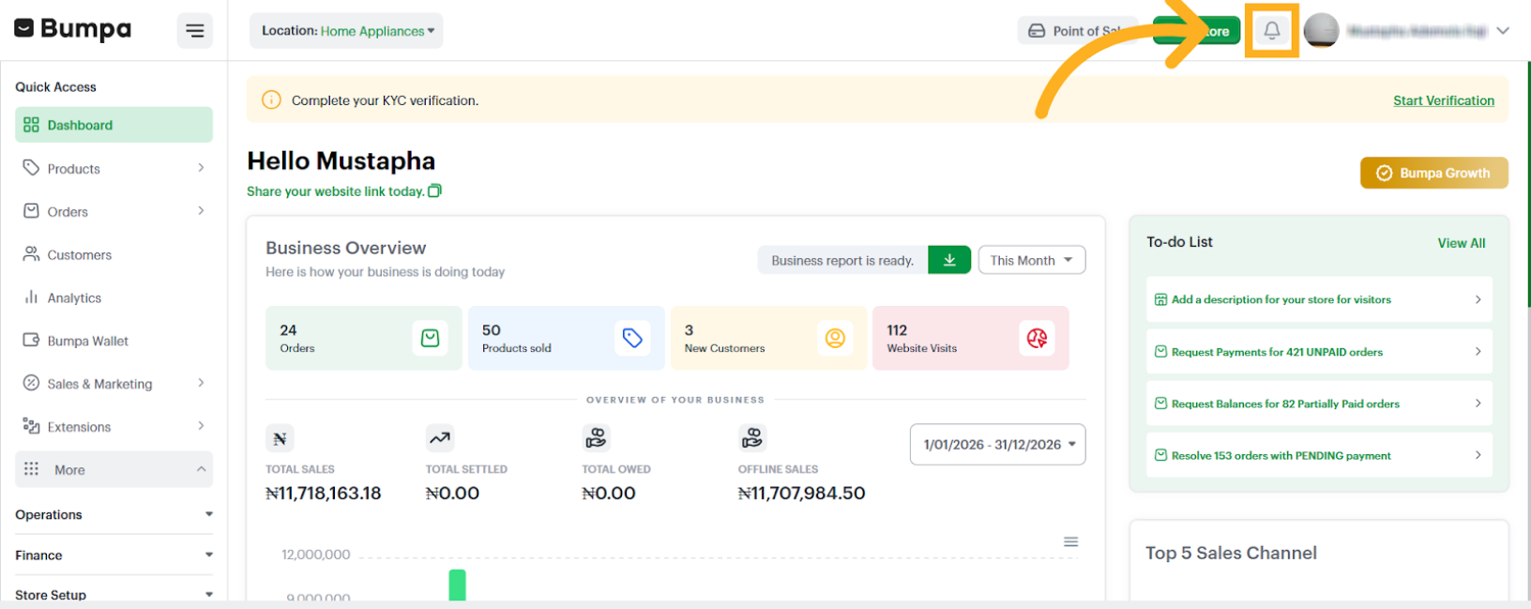Screen dimensions: 1531x609
Task: Click the Orders bag icon in sidebar
Action: tap(31, 211)
